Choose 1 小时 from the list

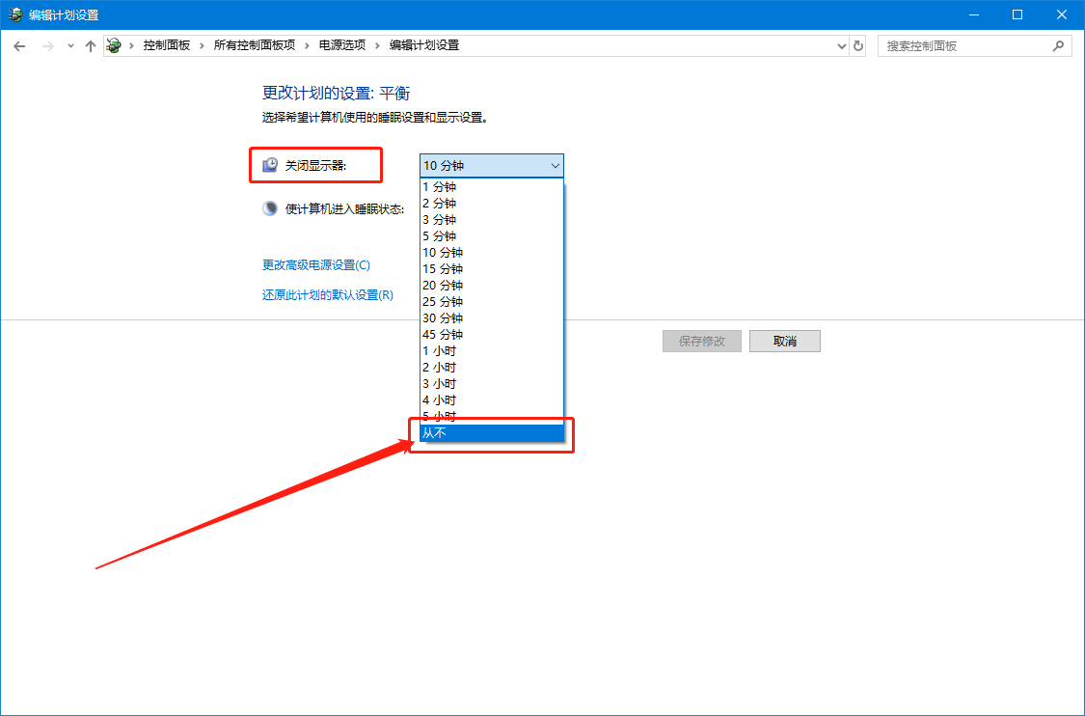[439, 350]
